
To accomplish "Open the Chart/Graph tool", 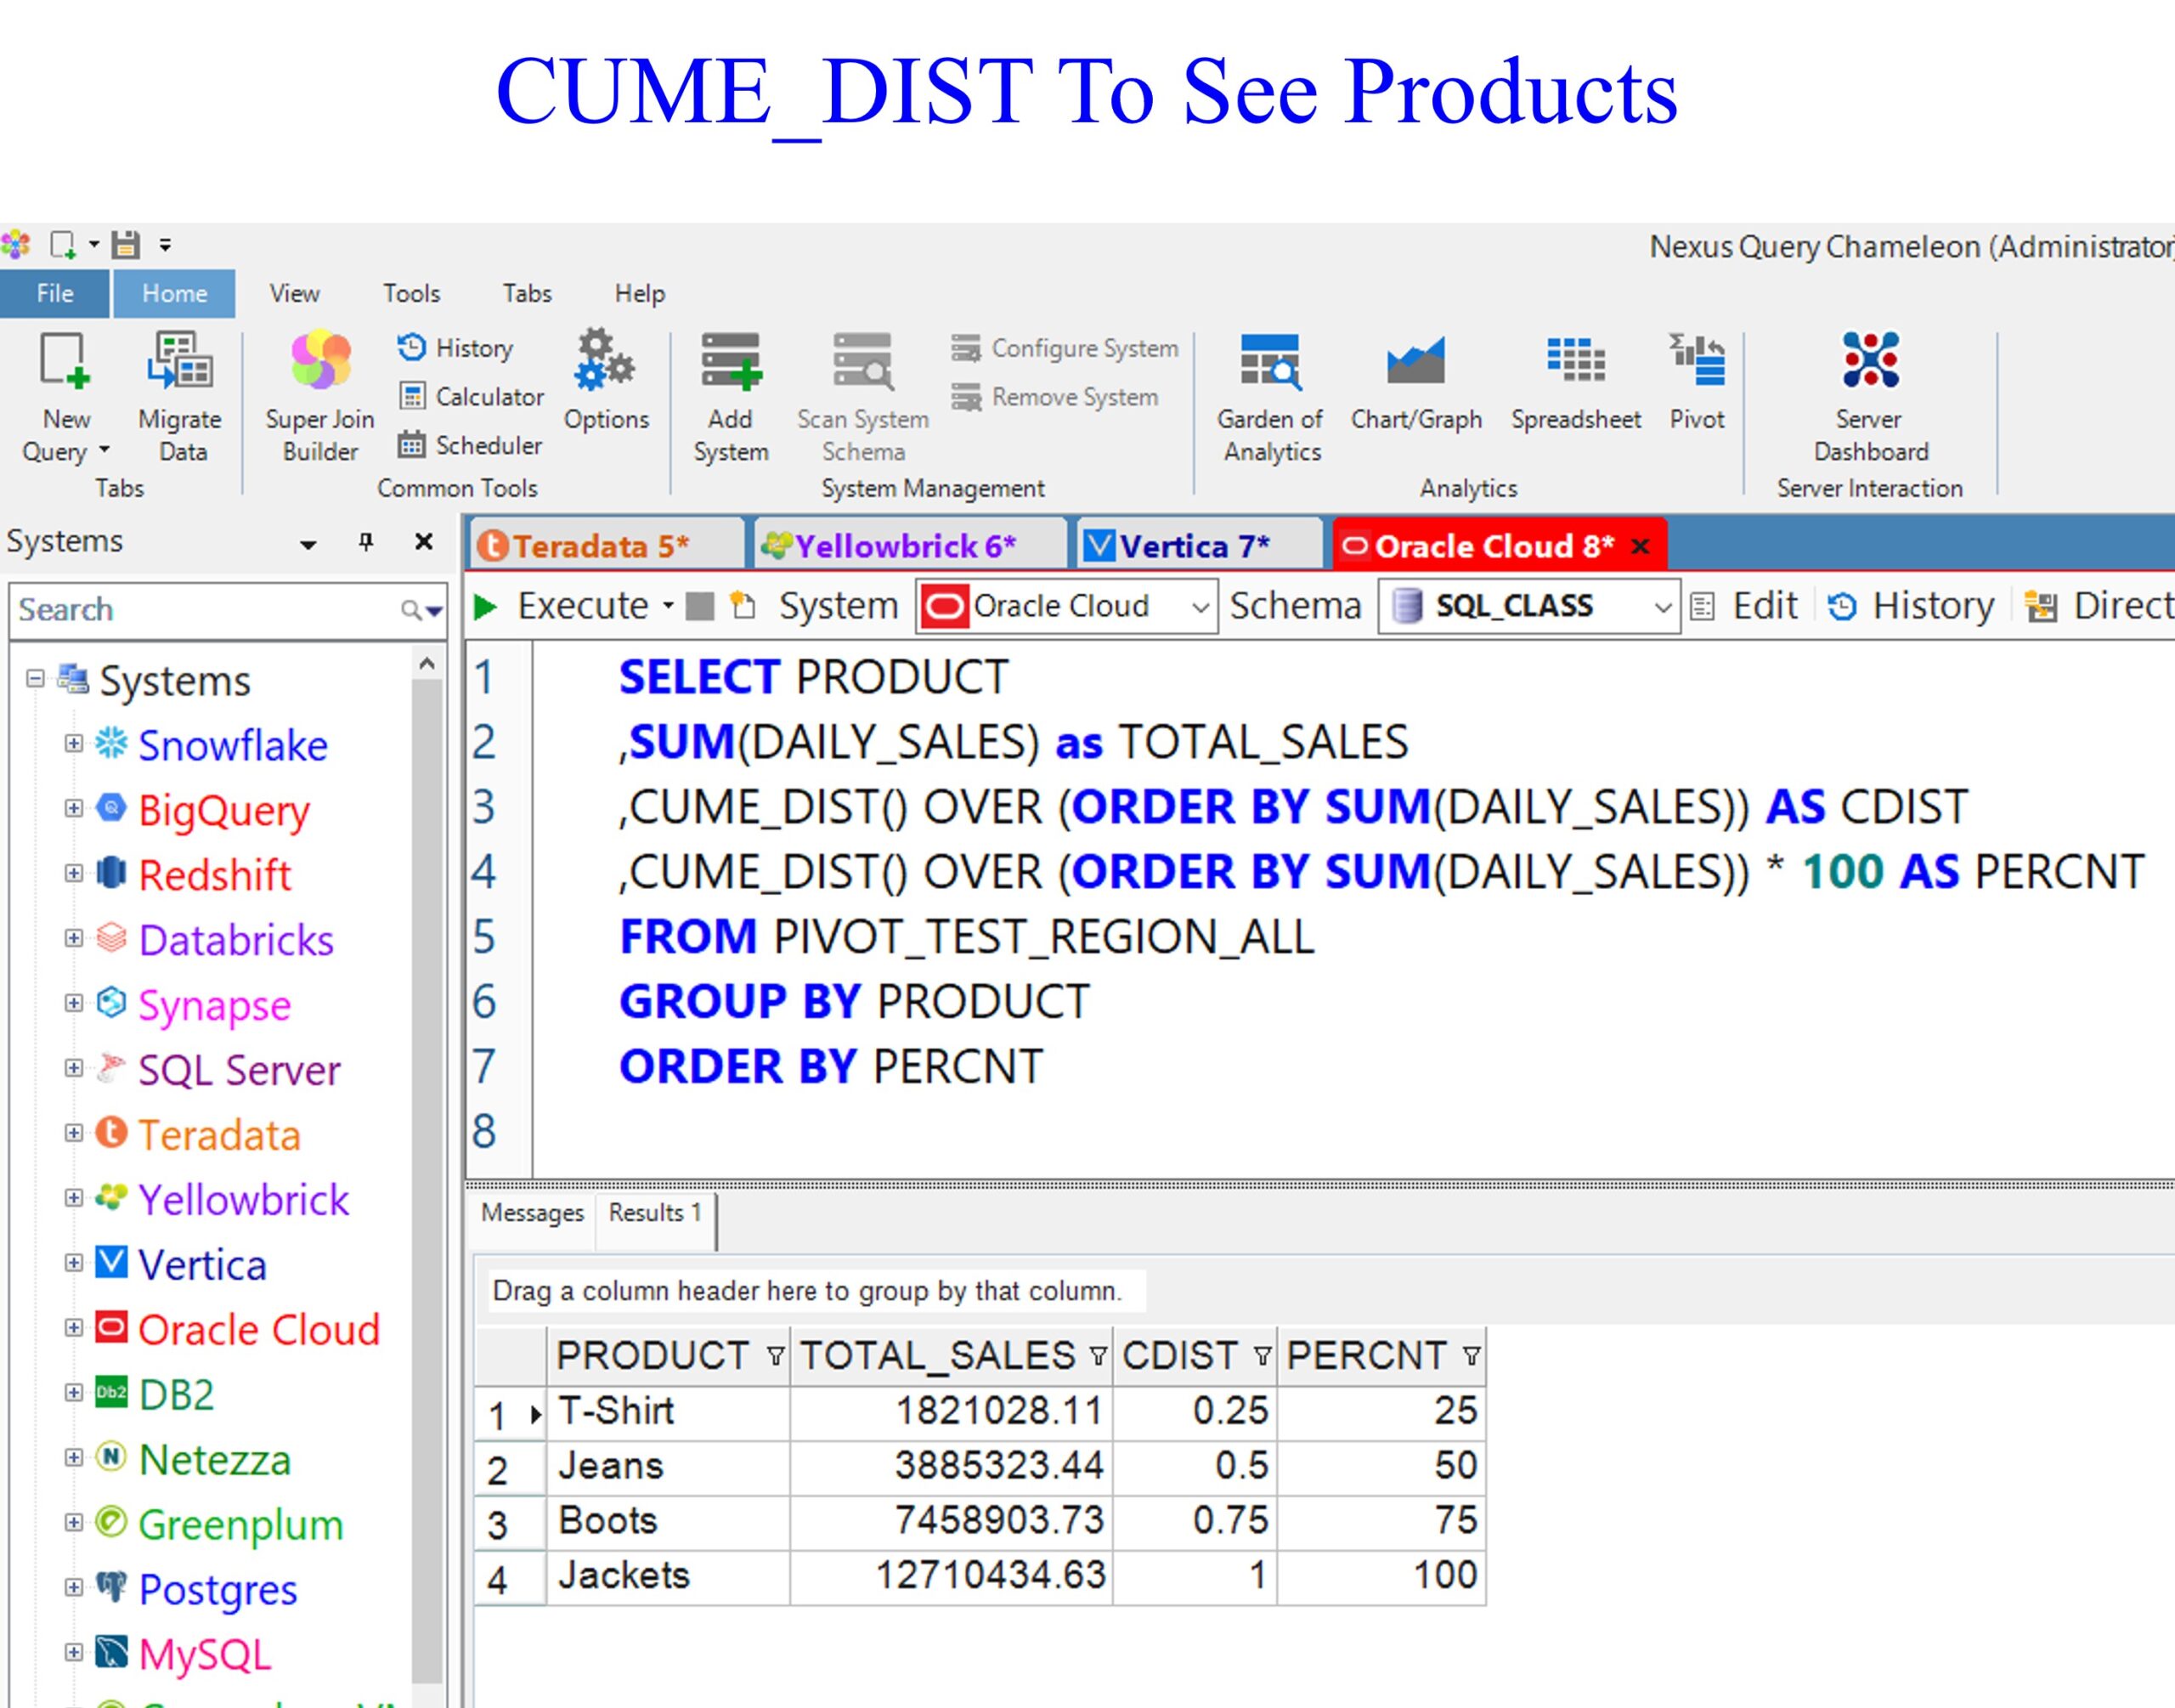I will (x=1415, y=362).
